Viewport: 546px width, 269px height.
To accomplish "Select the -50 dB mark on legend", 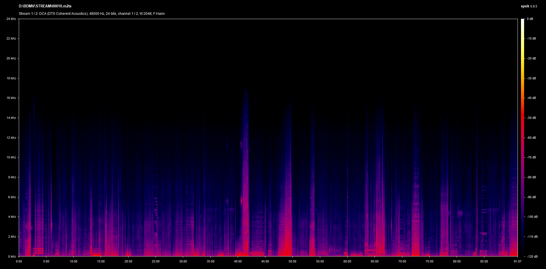I will pos(531,118).
